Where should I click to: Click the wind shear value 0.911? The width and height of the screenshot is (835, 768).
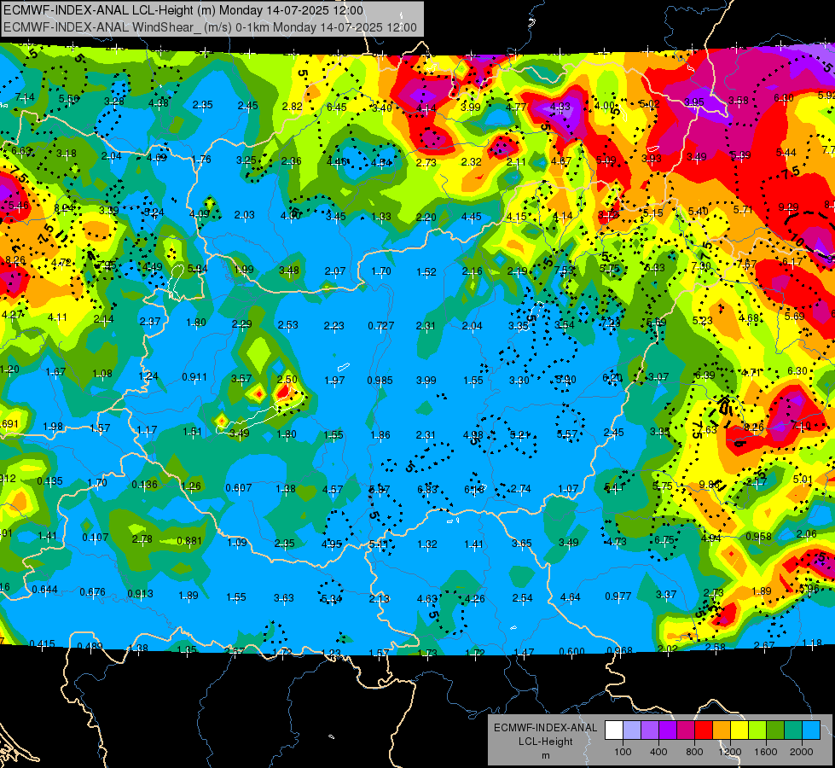coord(194,377)
